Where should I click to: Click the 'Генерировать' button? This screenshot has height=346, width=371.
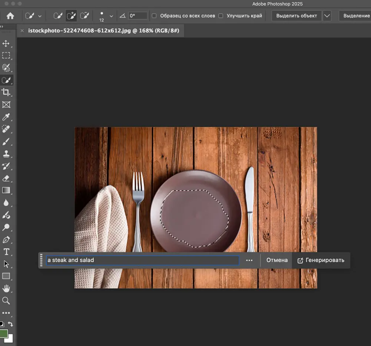(x=321, y=260)
